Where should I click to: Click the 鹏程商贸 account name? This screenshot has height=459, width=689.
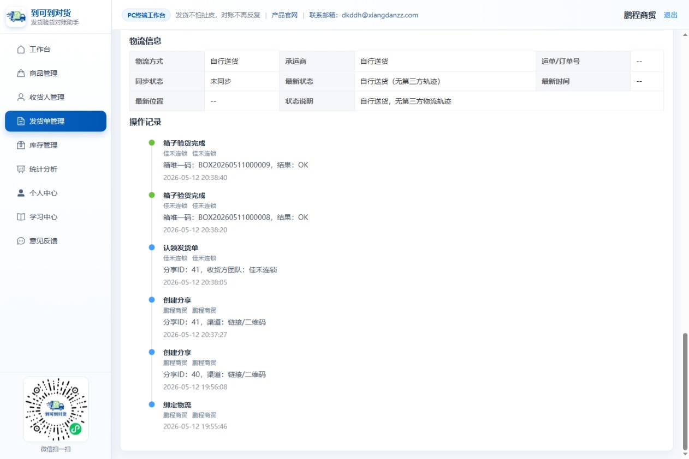click(x=640, y=15)
